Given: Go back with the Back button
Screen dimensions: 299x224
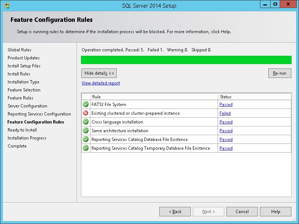Looking at the screenshot, I should tap(175, 212).
